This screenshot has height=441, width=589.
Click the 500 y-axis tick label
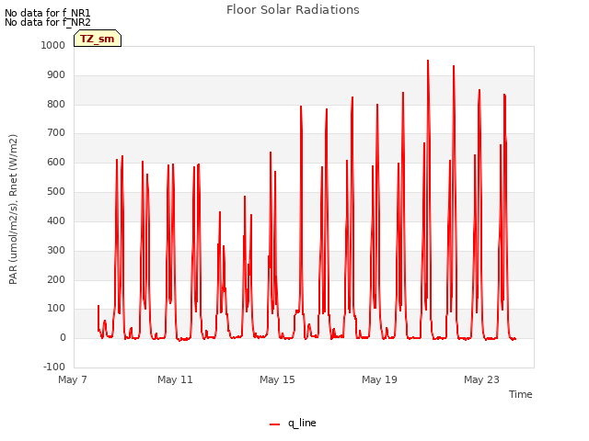tap(56, 192)
